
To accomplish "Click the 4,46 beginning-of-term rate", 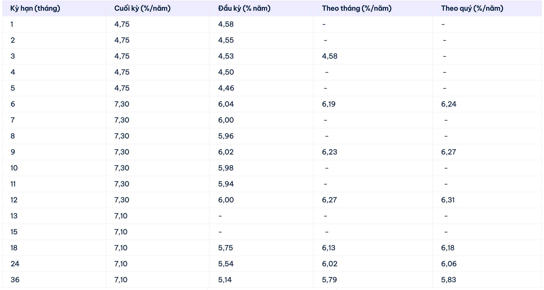I will 226,88.
